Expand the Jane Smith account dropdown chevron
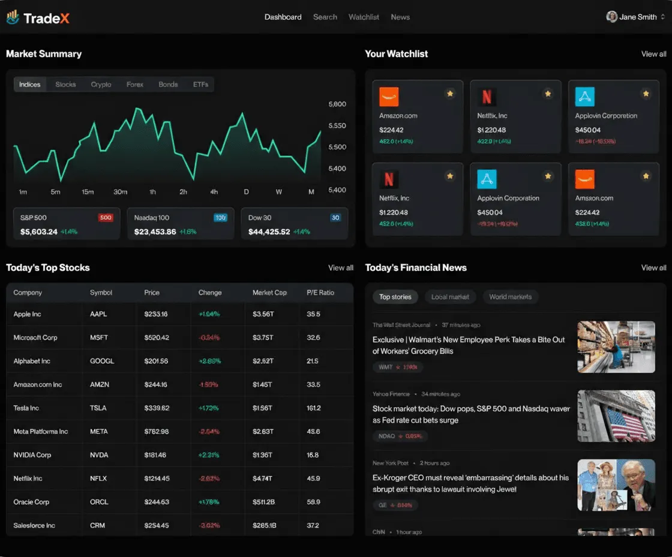672x557 pixels. [662, 17]
